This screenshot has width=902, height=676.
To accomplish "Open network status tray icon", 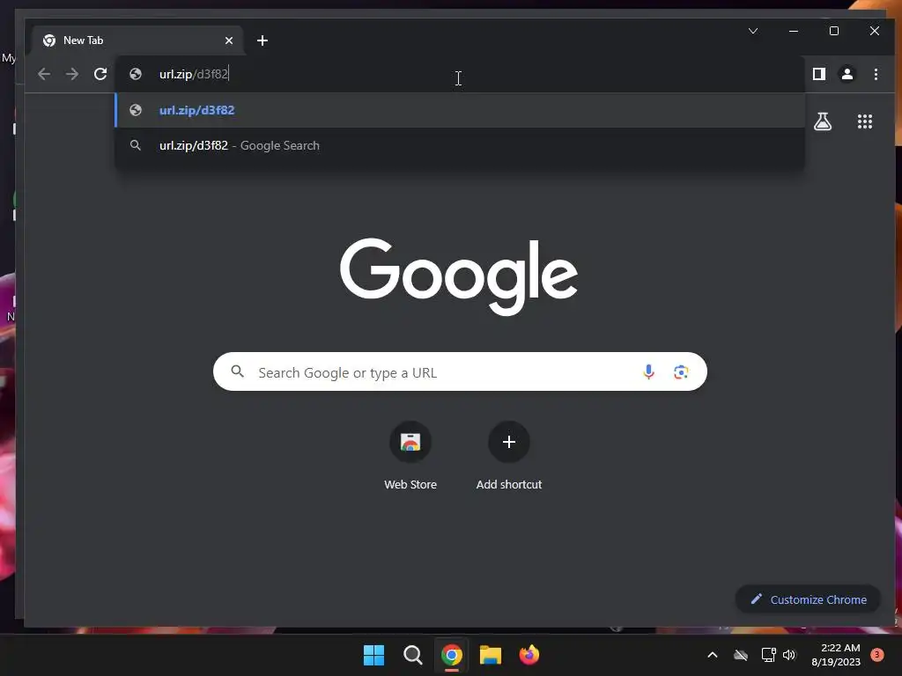I will point(768,655).
